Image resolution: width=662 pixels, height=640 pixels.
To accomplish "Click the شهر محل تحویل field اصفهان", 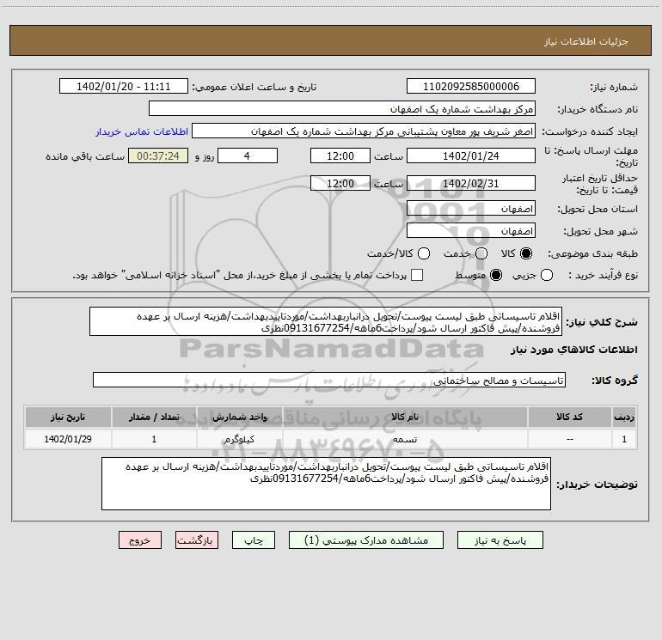I will pyautogui.click(x=471, y=231).
